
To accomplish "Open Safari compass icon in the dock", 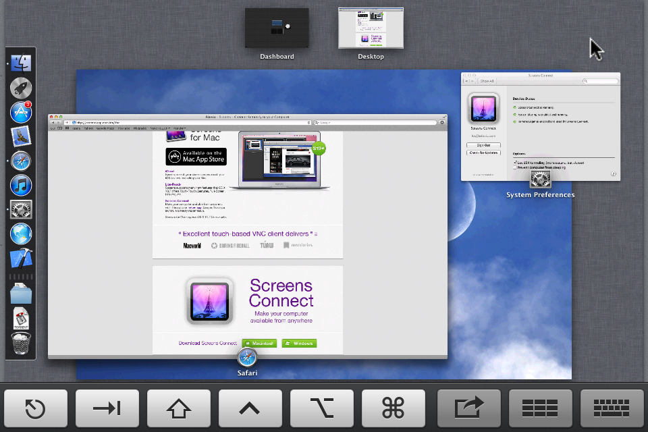I will pos(21,161).
